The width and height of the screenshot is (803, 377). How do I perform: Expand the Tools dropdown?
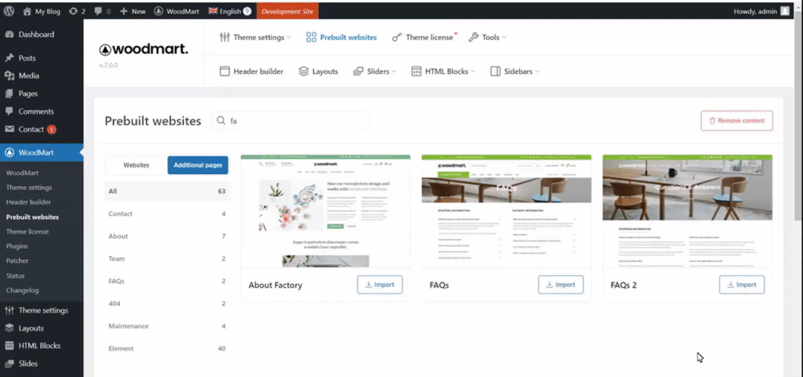tap(487, 38)
